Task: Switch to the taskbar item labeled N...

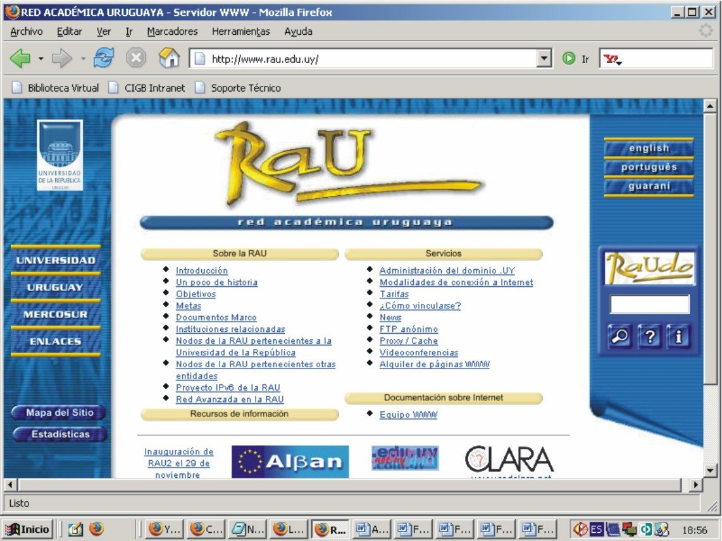Action: tap(246, 530)
